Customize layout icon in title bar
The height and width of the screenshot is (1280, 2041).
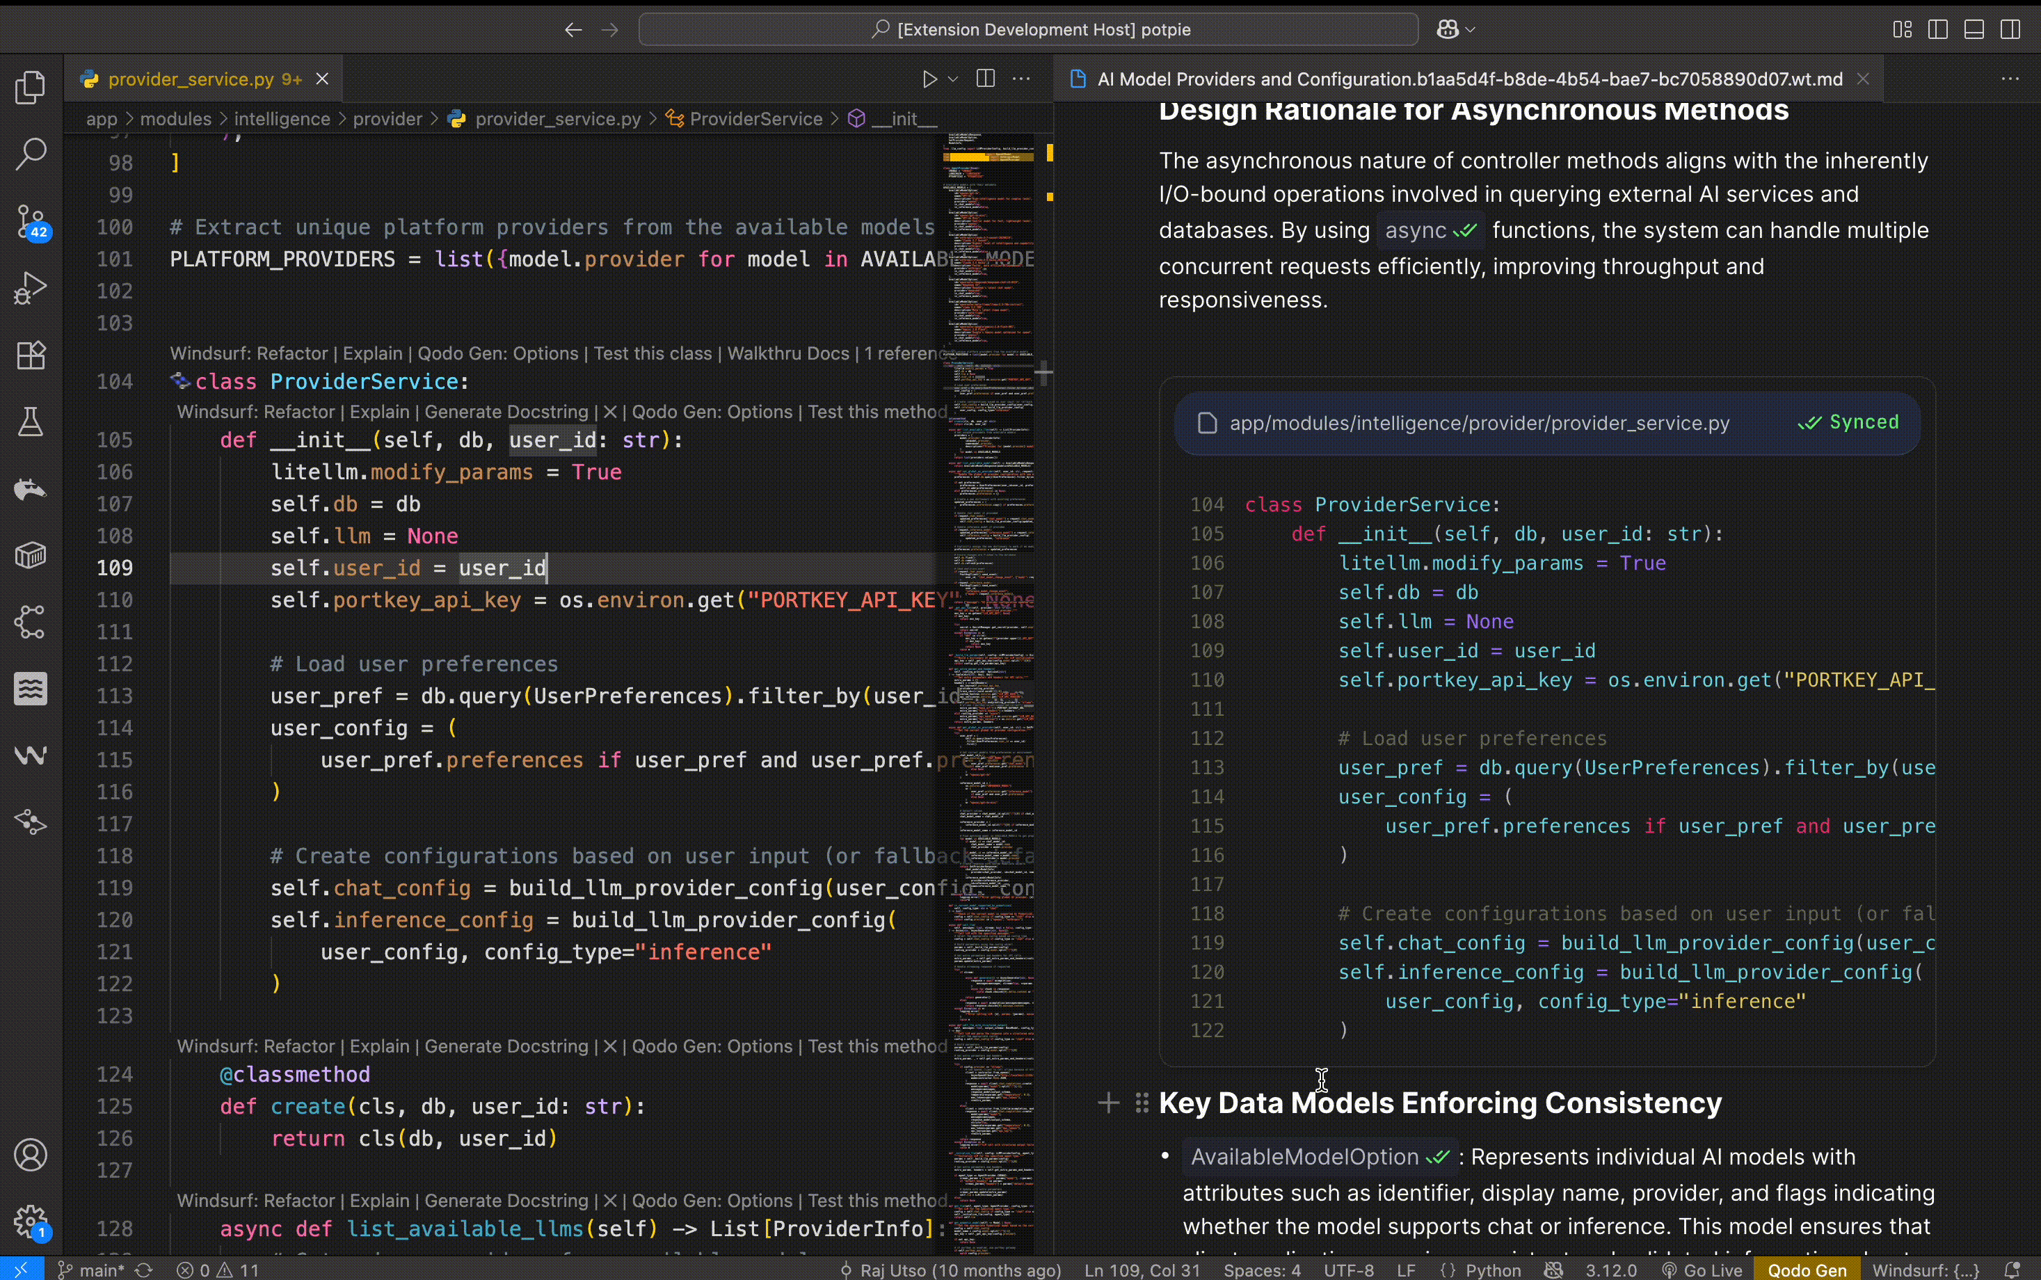point(1902,30)
